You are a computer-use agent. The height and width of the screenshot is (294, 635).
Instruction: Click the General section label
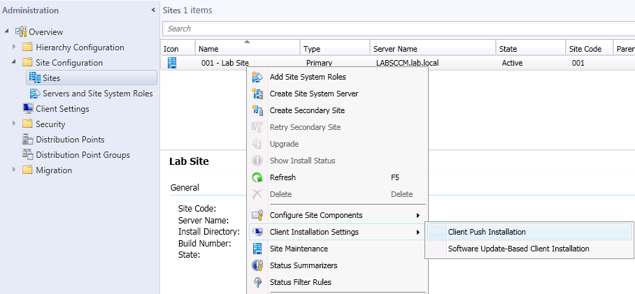tap(185, 188)
